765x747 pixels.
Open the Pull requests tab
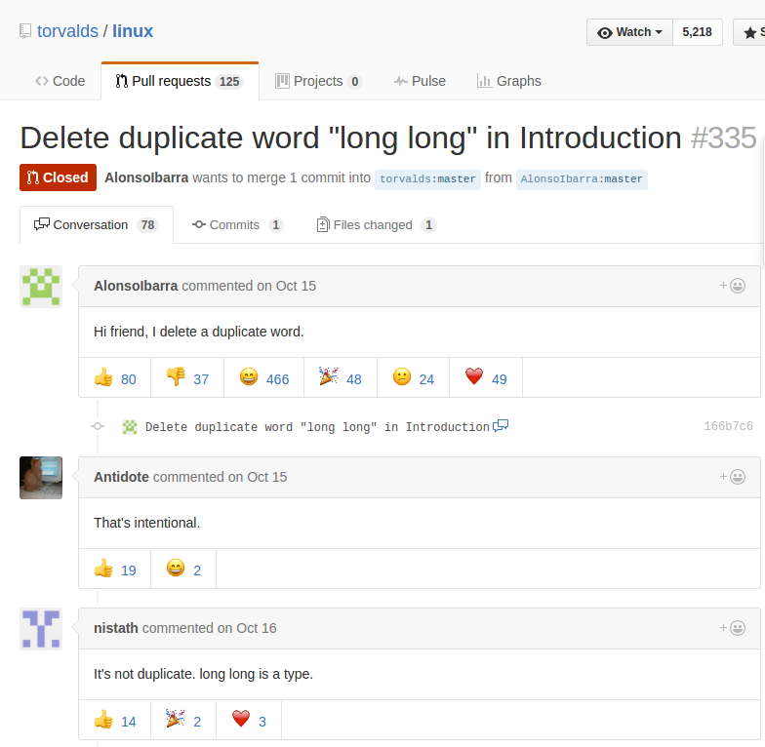[180, 81]
